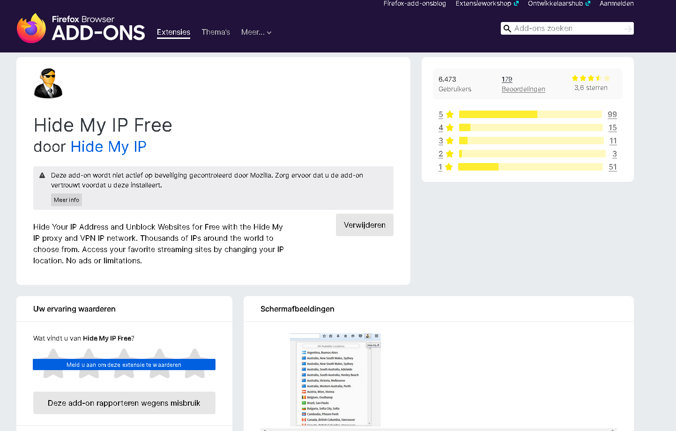Click the 4-star rating bar
The width and height of the screenshot is (676, 431).
(x=531, y=127)
